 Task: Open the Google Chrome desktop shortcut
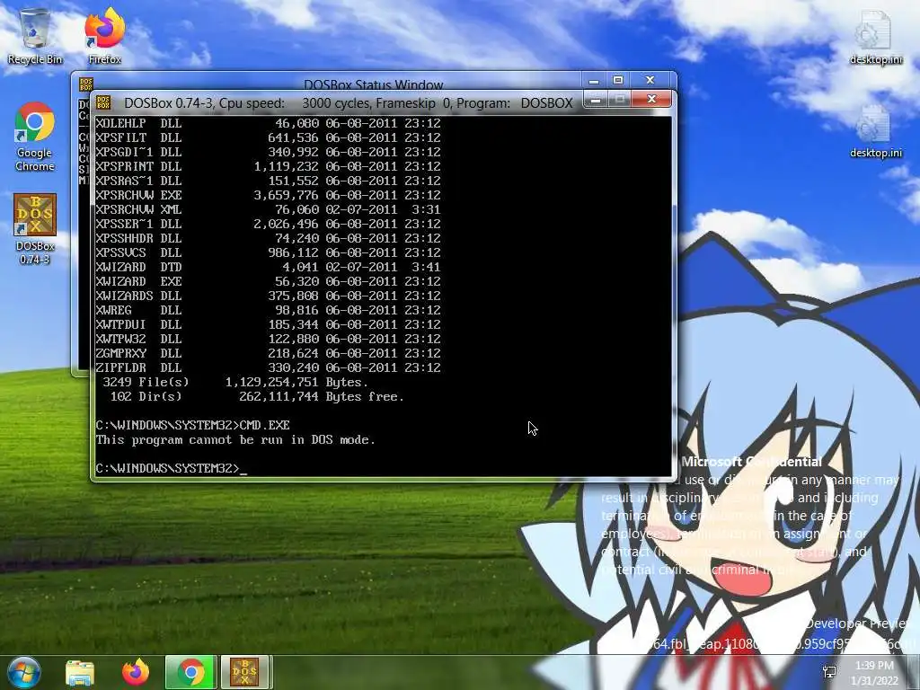(35, 137)
